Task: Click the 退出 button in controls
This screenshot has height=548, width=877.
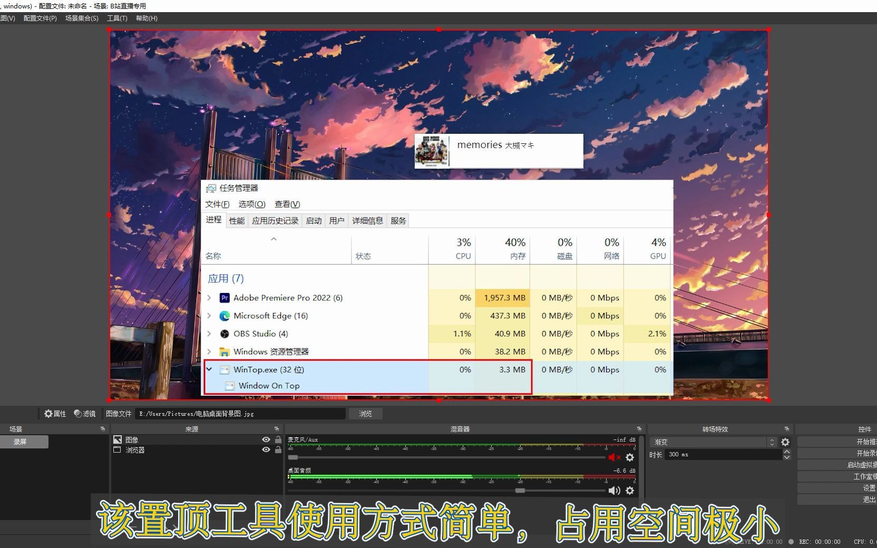Action: (837, 500)
